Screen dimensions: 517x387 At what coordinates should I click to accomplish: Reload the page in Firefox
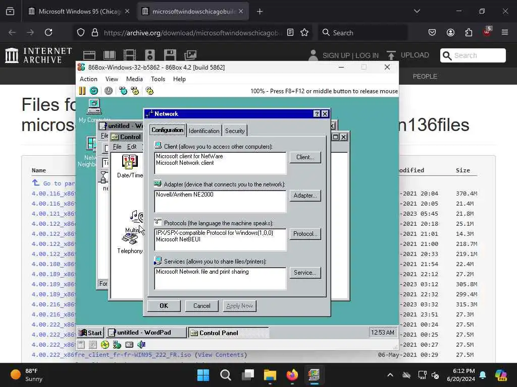tap(48, 32)
